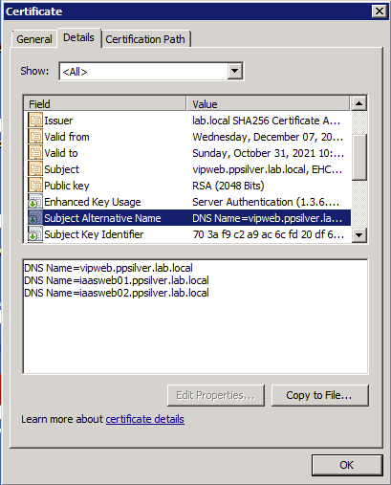Click the Subject field icon
This screenshot has height=485, width=391.
(35, 169)
